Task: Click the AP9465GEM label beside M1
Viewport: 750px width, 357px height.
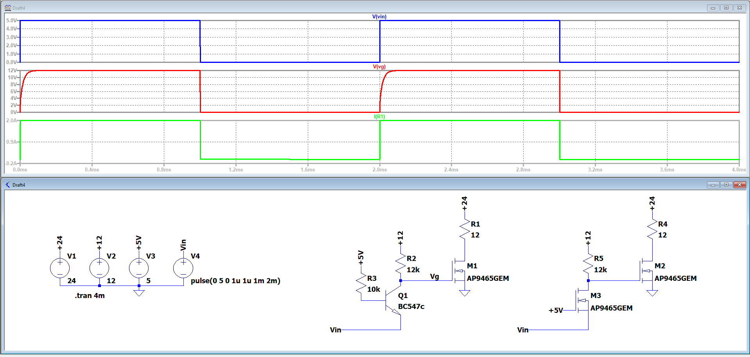Action: pyautogui.click(x=488, y=278)
